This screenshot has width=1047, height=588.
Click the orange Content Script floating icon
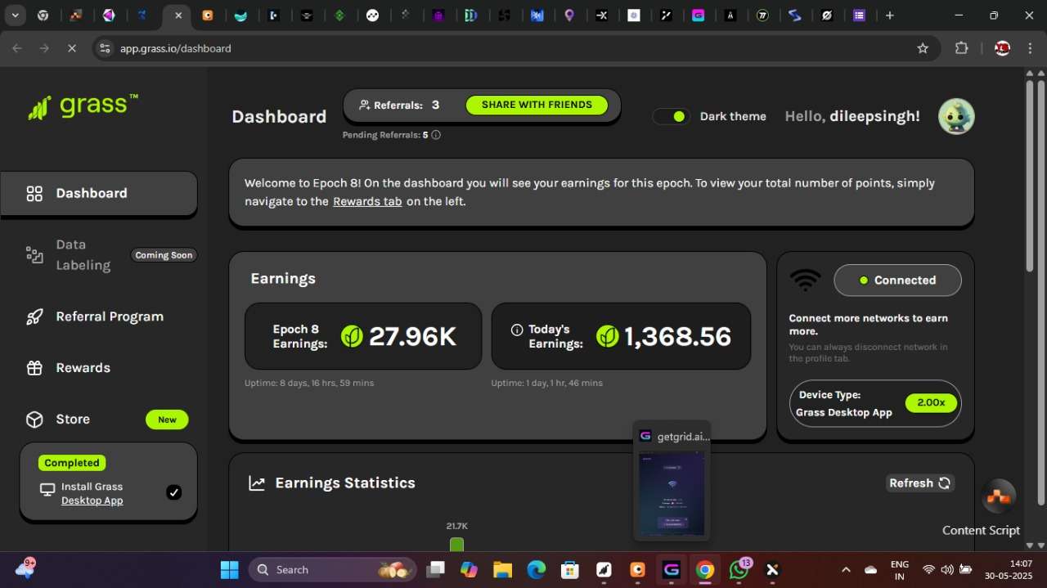[999, 496]
